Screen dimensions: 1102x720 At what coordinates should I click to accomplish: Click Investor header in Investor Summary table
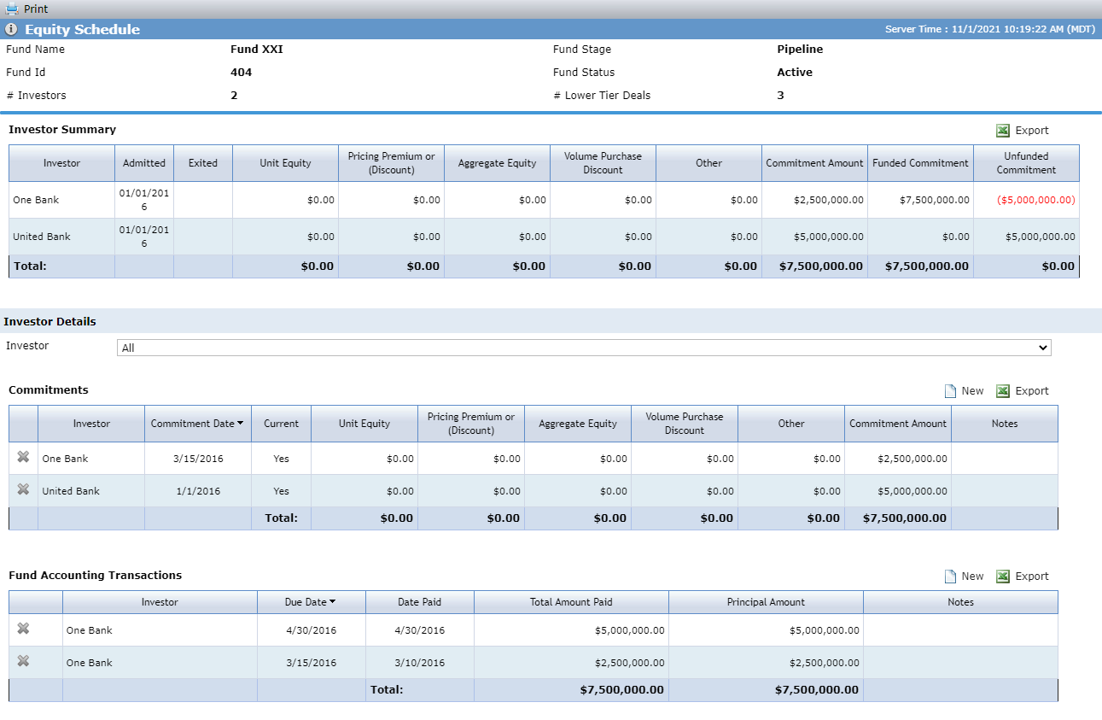point(62,163)
